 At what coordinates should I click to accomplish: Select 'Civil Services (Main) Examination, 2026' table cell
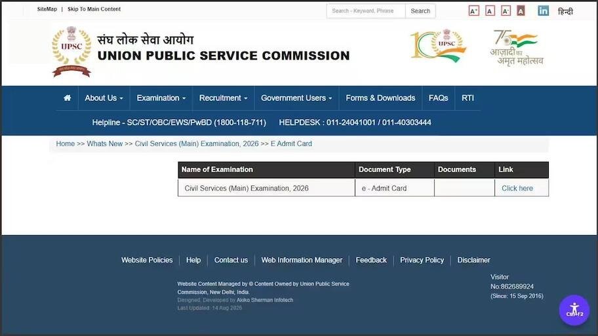pyautogui.click(x=266, y=188)
